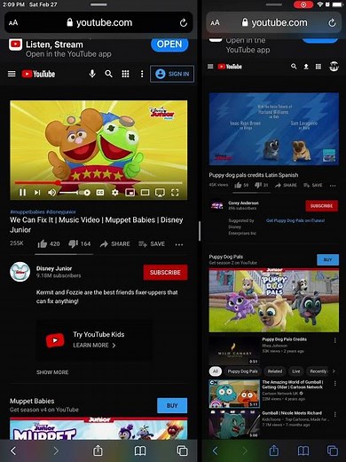Open Gumball Getting Older thumbnail
The height and width of the screenshot is (462, 346).
[x=234, y=394]
